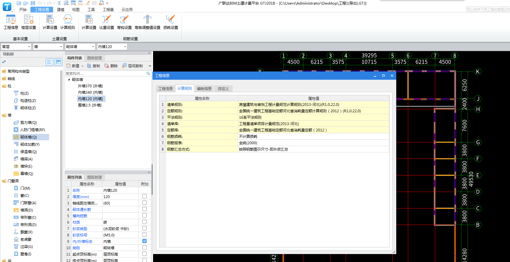The height and width of the screenshot is (262, 510).
Task: Click the search magnifier in component search box
Action: pos(148,73)
